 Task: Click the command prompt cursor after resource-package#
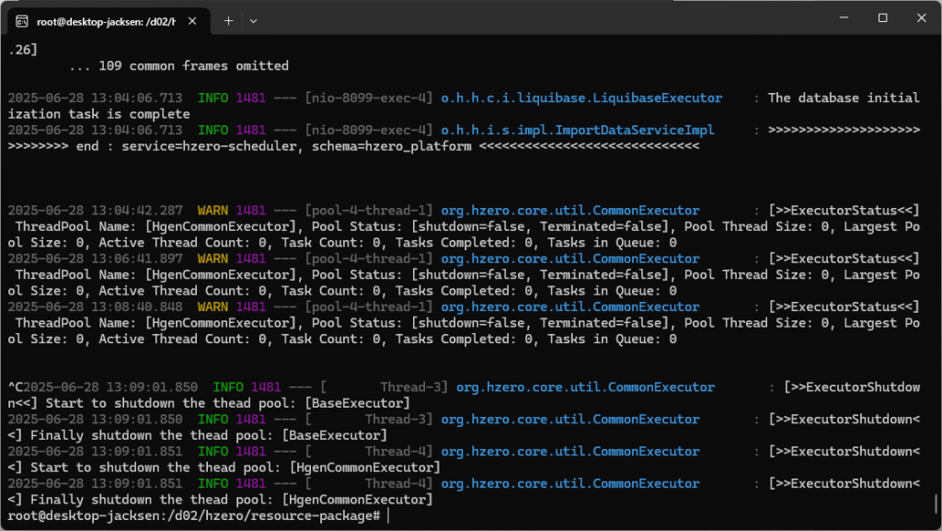pos(389,516)
